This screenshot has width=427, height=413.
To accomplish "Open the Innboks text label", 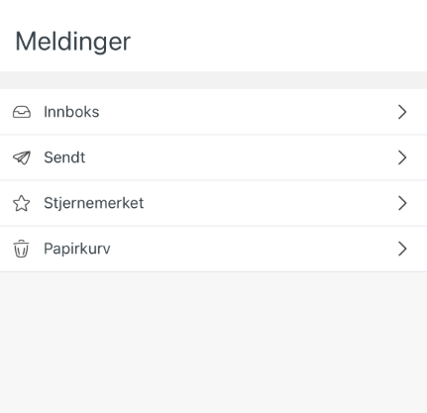I will 71,112.
